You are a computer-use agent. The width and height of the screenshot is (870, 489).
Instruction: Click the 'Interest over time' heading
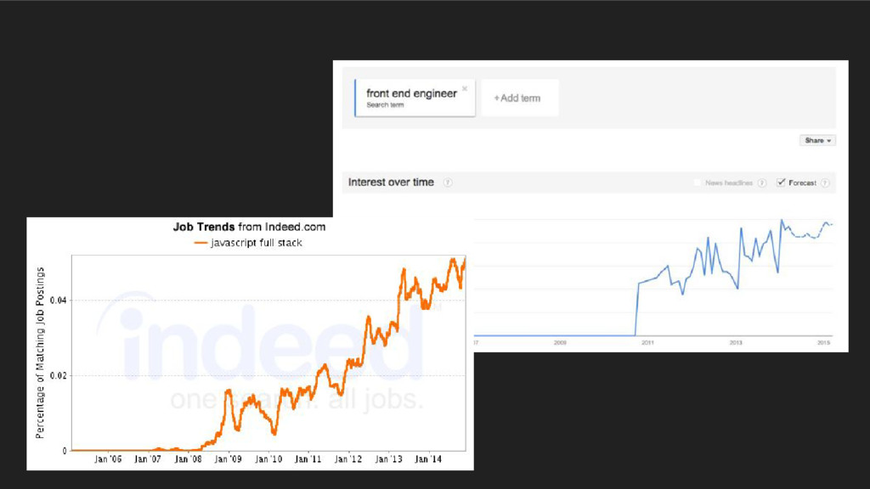pyautogui.click(x=391, y=183)
